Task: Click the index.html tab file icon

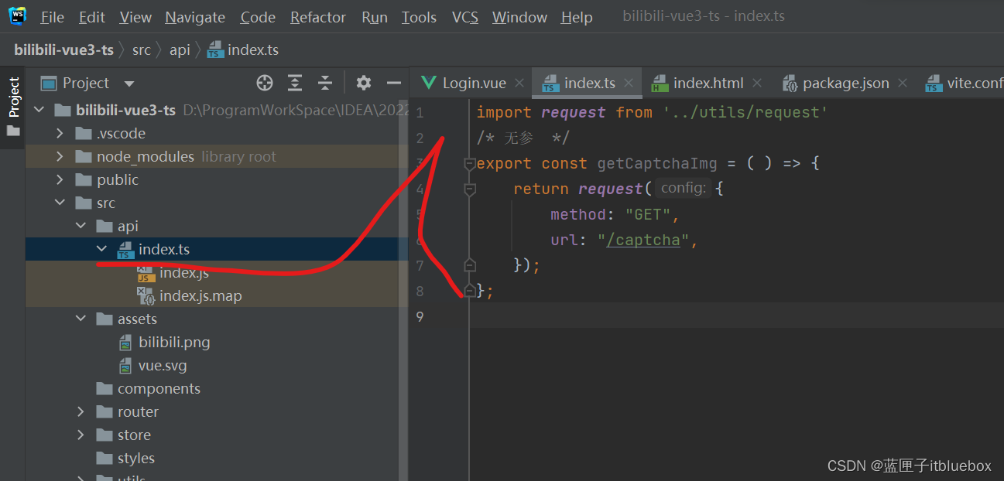Action: tap(660, 83)
